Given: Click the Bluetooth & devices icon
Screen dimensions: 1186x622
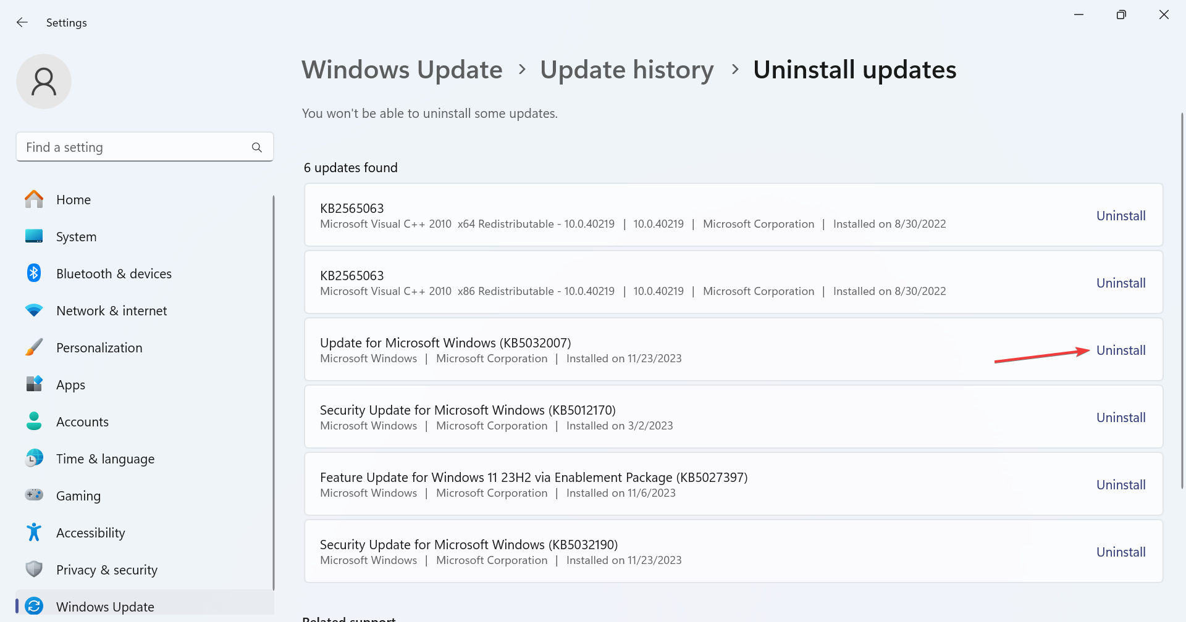Looking at the screenshot, I should [x=34, y=273].
